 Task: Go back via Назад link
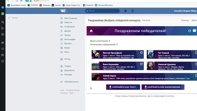(x=13, y=18)
